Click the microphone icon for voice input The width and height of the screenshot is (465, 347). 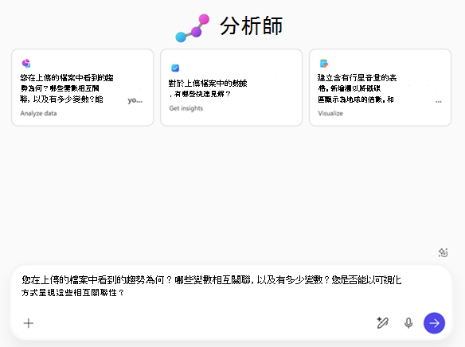point(408,323)
